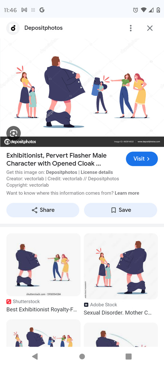Tap the Android back navigation triangle
This screenshot has width=164, height=366.
pyautogui.click(x=35, y=356)
